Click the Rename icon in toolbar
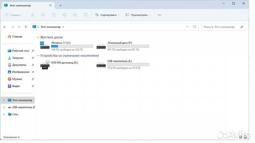255x143 pixels. (64, 15)
